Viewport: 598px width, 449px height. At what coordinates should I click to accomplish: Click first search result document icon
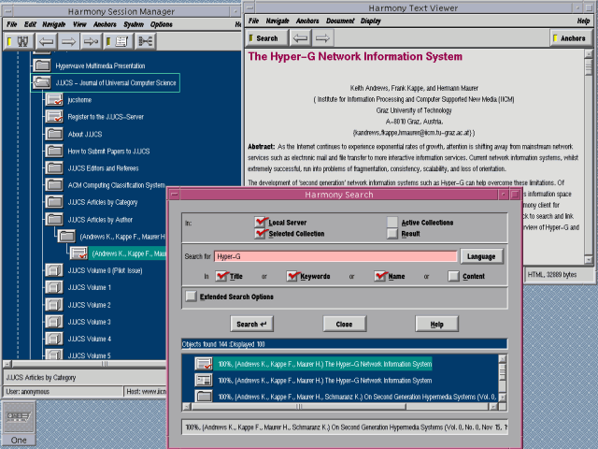tap(204, 364)
